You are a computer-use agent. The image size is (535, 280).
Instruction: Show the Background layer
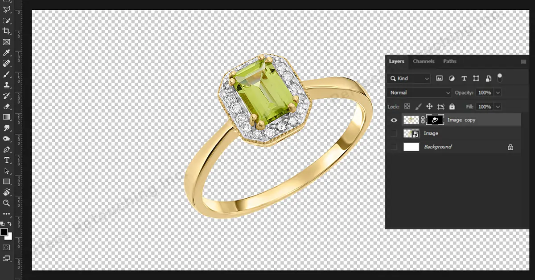394,147
